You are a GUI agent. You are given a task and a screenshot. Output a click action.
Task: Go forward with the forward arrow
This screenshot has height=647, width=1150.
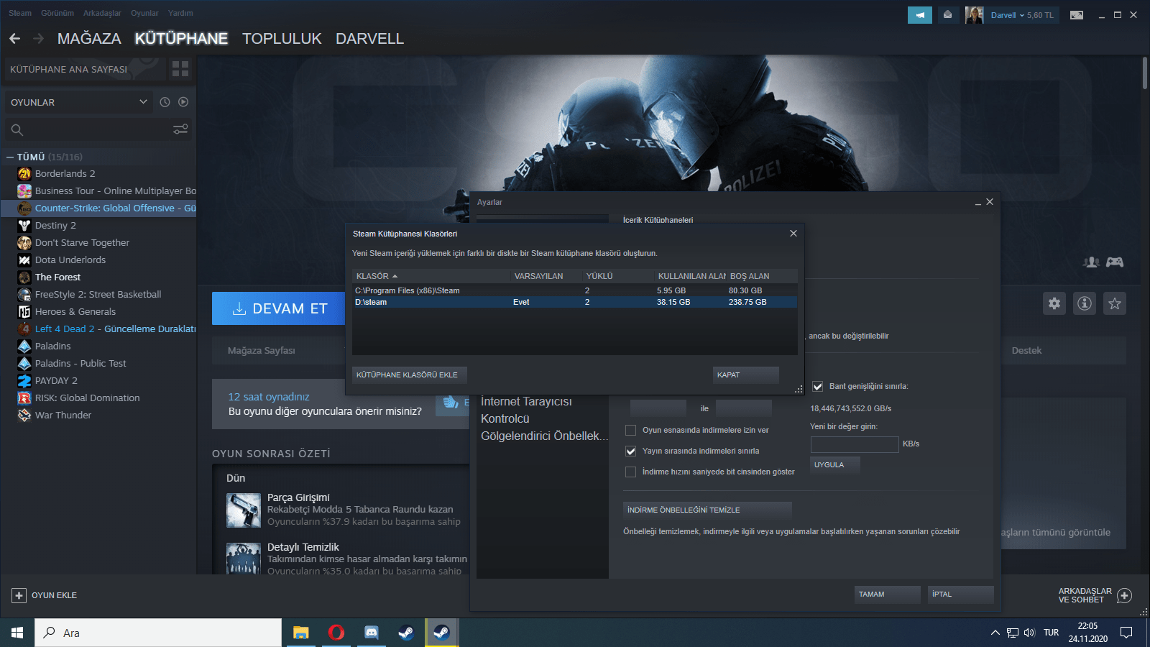click(x=39, y=39)
